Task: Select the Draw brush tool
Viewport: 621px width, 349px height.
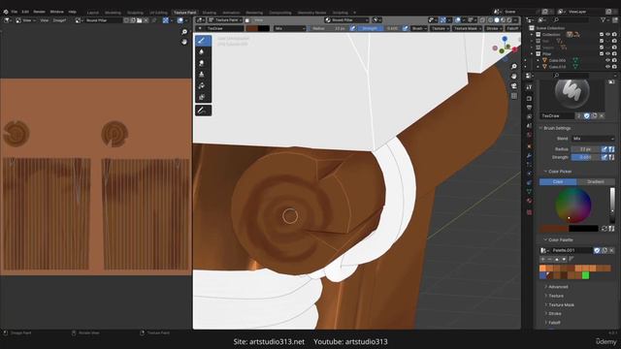Action: pyautogui.click(x=203, y=41)
